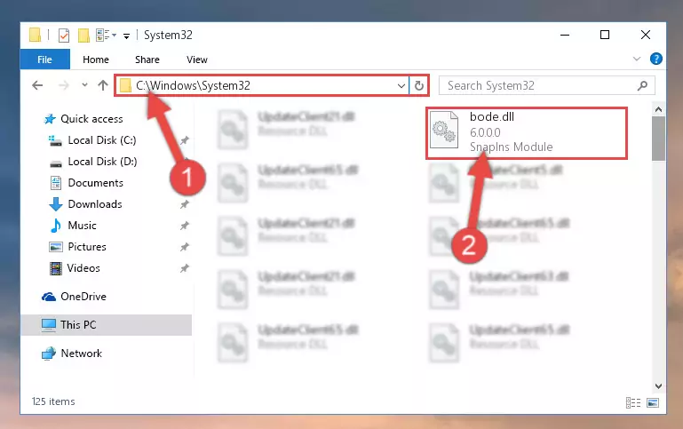Toggle the pin next to Pictures

coord(185,247)
